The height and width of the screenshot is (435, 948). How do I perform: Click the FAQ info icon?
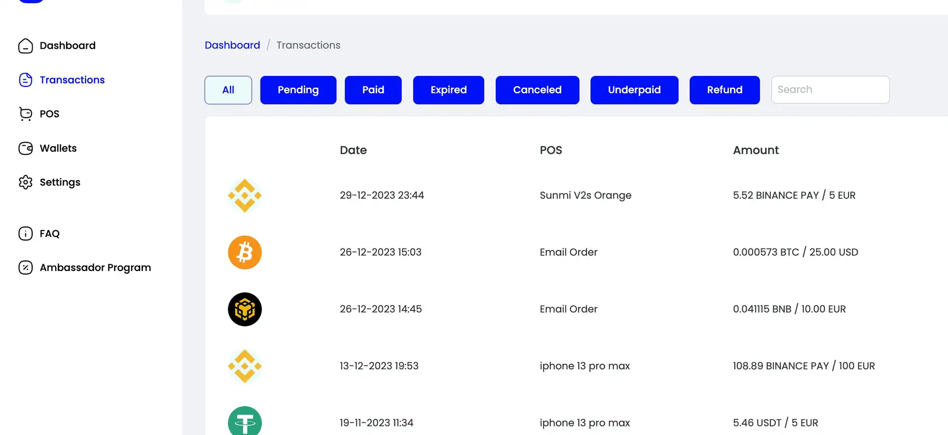[x=26, y=234]
